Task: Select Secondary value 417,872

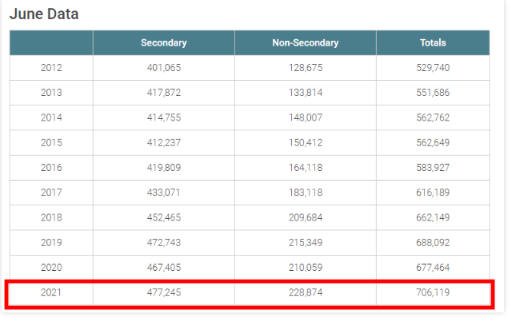Action: [164, 93]
